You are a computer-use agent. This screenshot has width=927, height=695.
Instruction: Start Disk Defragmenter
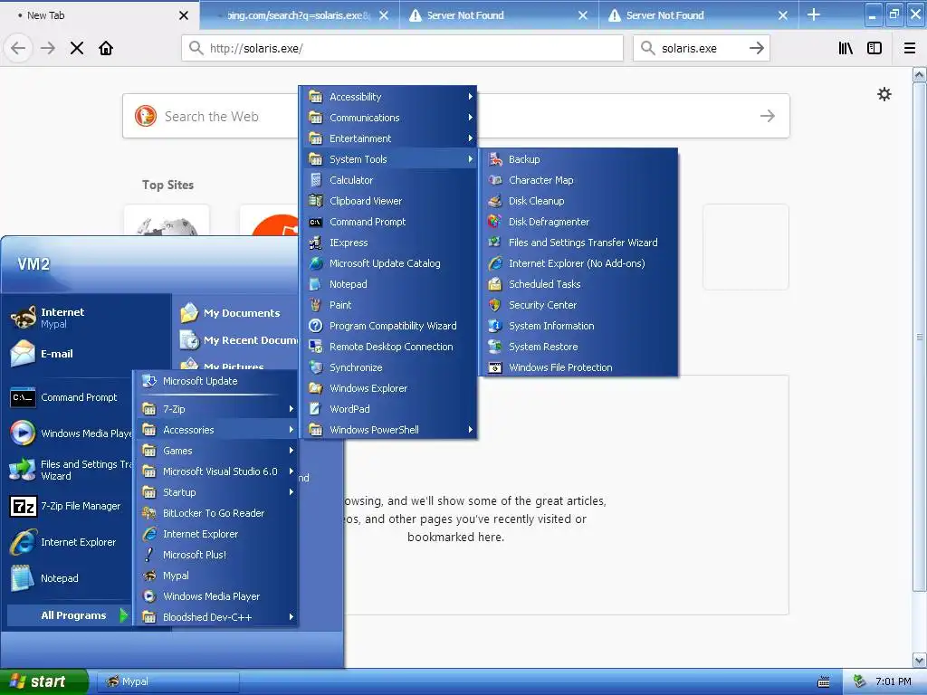578,222
